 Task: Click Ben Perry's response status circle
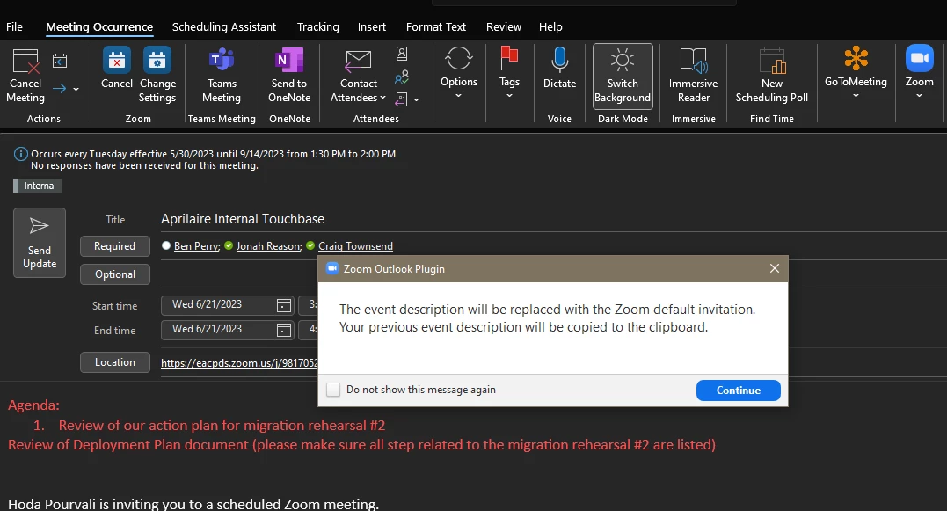tap(166, 245)
